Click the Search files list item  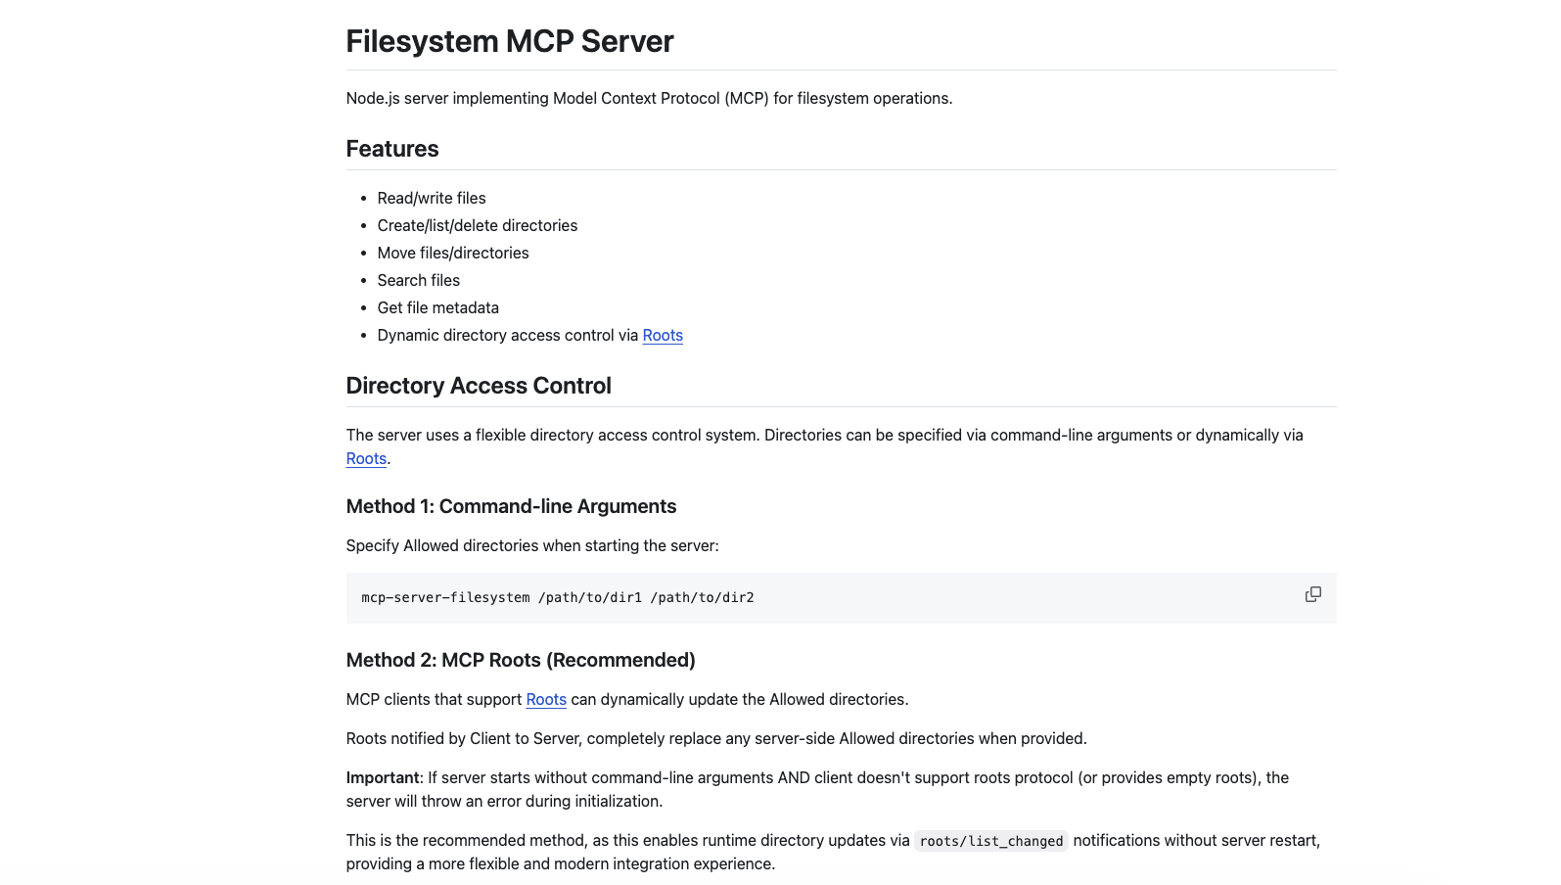419,280
